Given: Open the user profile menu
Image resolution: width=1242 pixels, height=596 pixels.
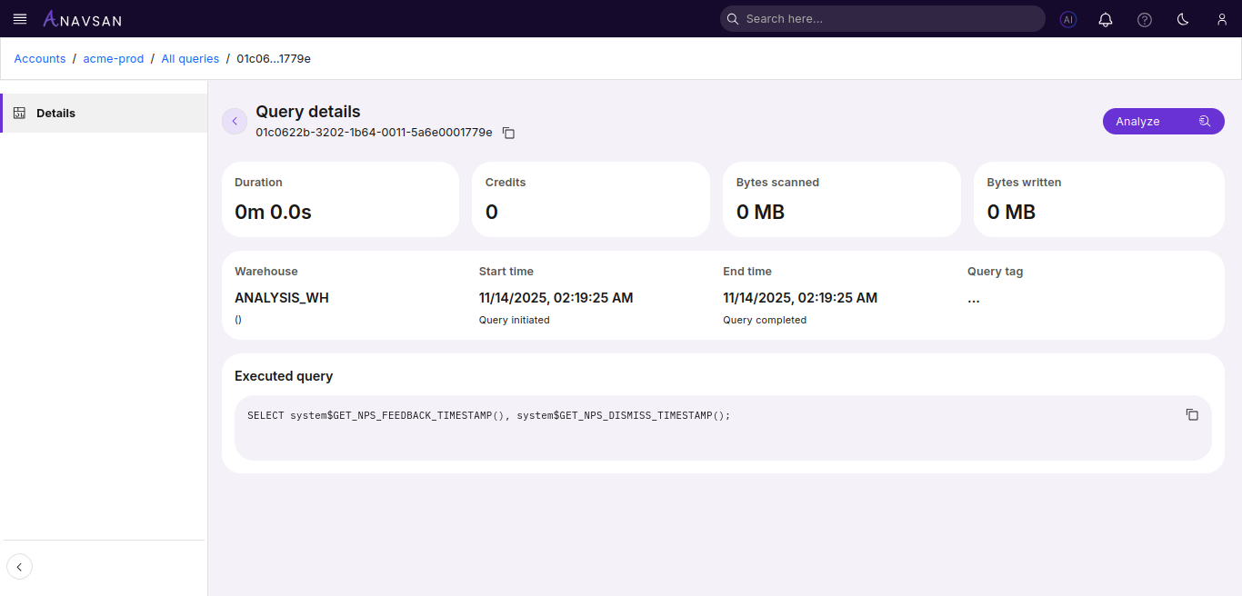Looking at the screenshot, I should 1221,19.
